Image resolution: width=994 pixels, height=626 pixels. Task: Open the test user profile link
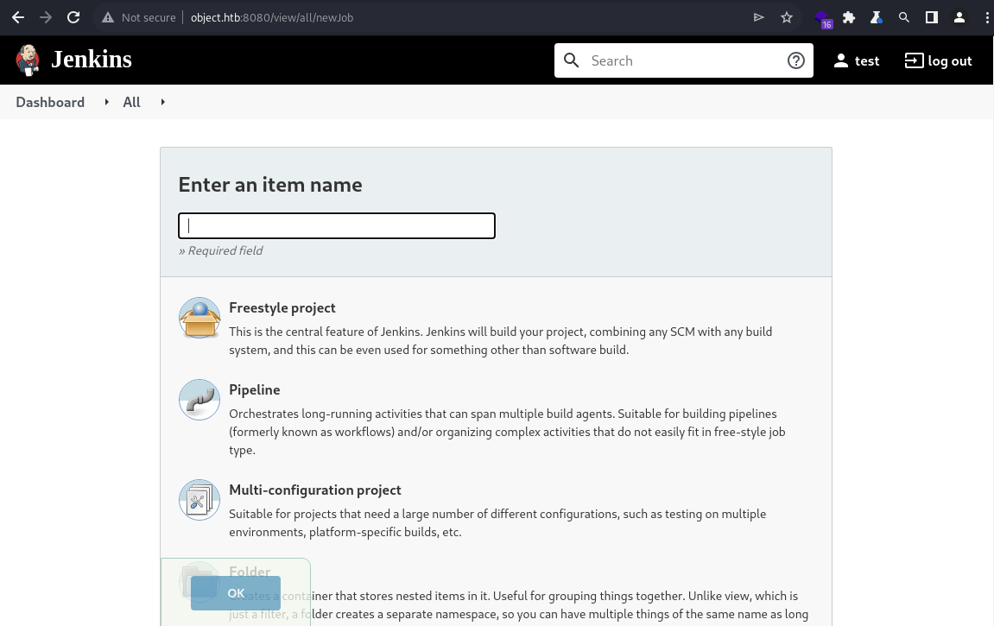pyautogui.click(x=867, y=60)
